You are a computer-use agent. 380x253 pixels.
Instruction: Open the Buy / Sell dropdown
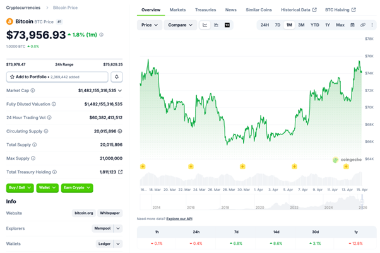21,187
